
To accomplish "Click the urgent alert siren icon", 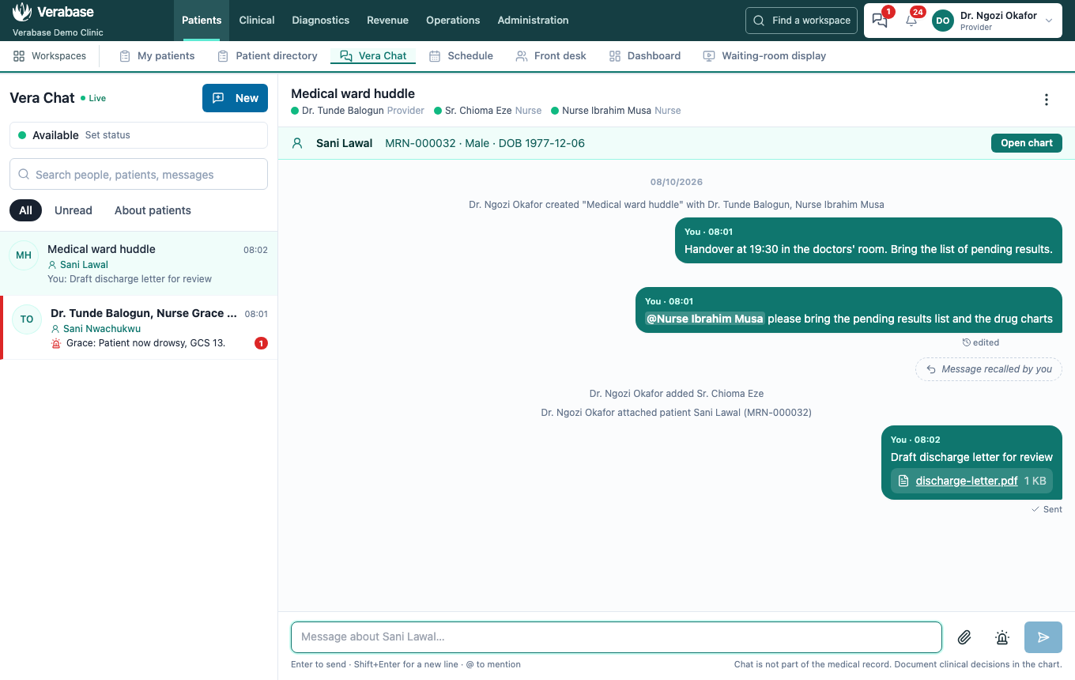I will (1002, 637).
